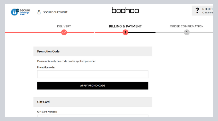
Task: Select the Billing & Payment step label
Action: [125, 26]
